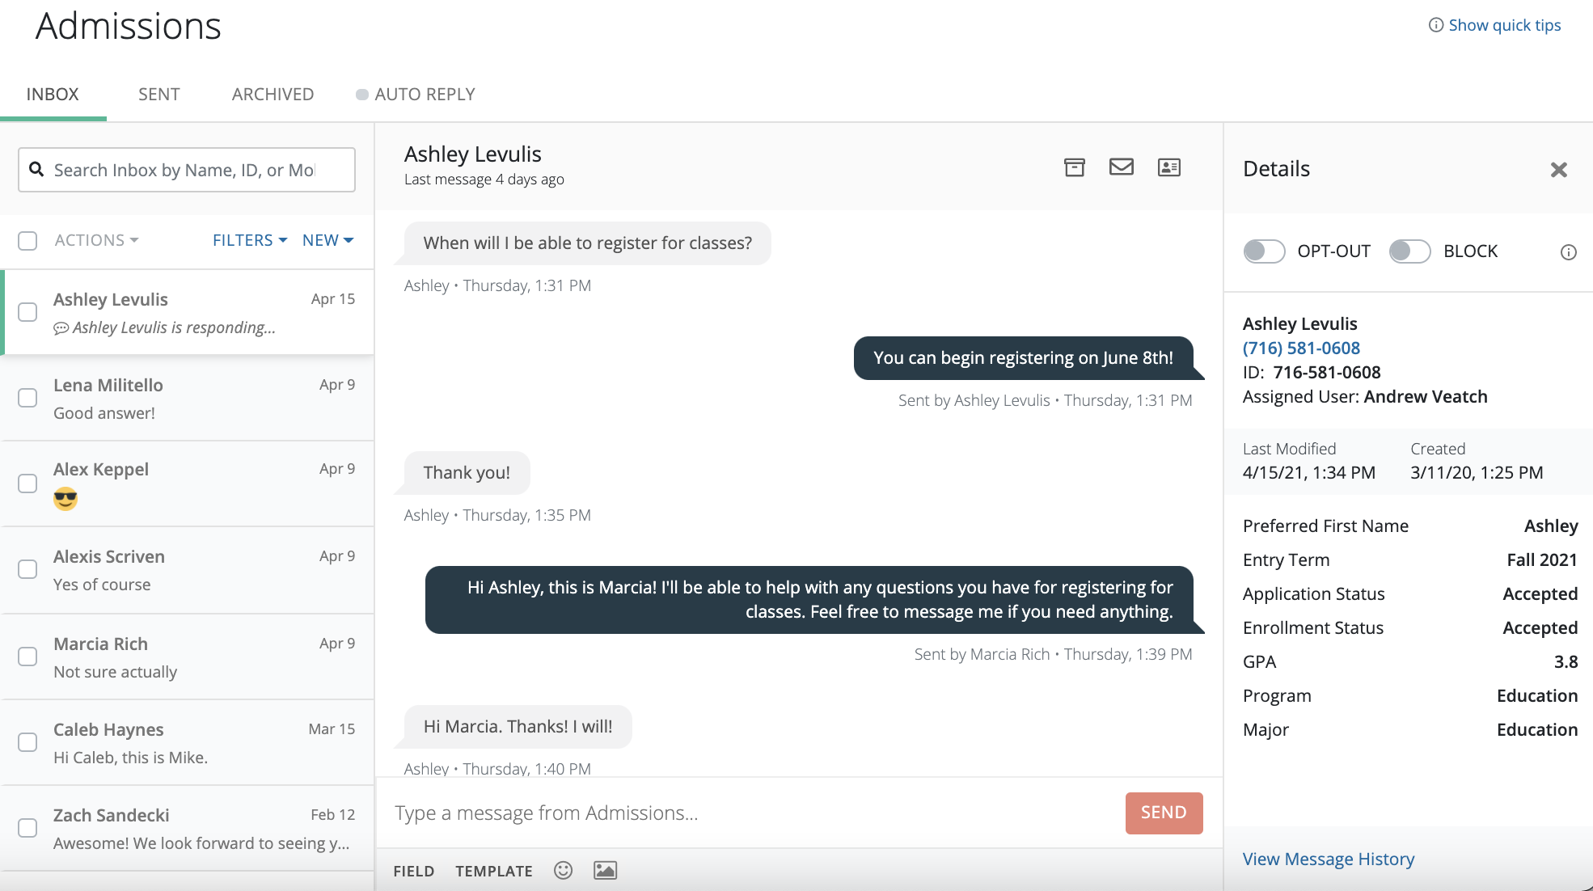Viewport: 1593px width, 891px height.
Task: Open the ACTIONS dropdown
Action: [96, 240]
